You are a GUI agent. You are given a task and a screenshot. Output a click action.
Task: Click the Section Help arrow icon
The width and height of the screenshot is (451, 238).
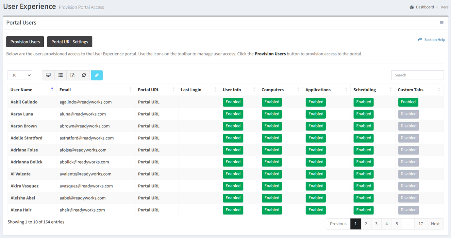[x=420, y=39]
